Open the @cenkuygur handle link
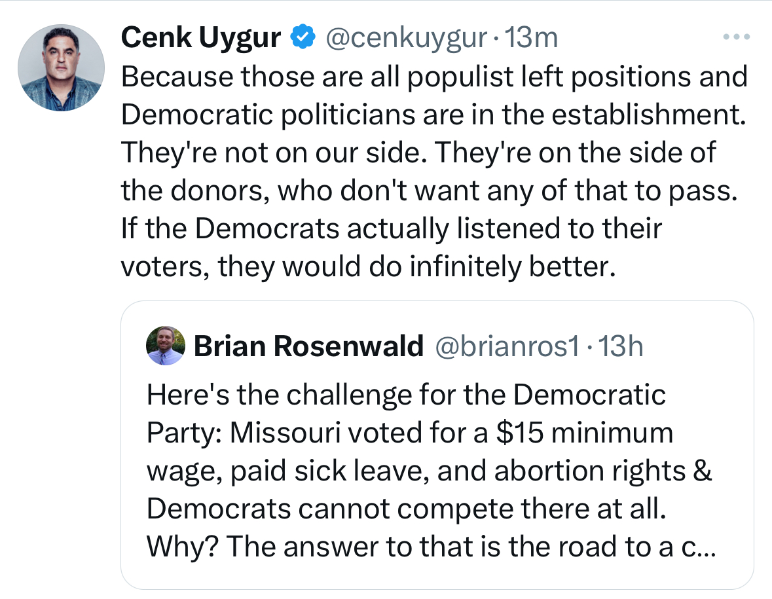 click(x=406, y=39)
